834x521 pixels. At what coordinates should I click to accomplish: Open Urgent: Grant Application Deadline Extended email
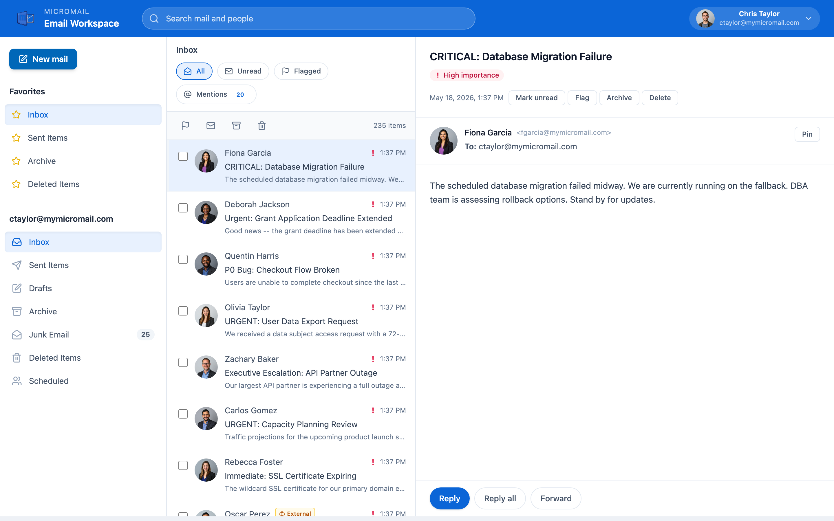click(x=291, y=217)
